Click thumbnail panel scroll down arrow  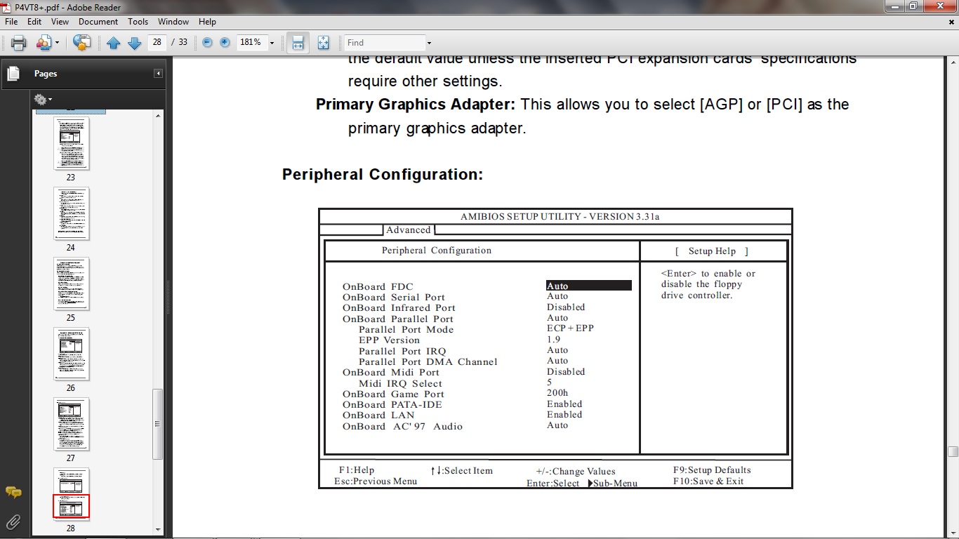point(158,529)
